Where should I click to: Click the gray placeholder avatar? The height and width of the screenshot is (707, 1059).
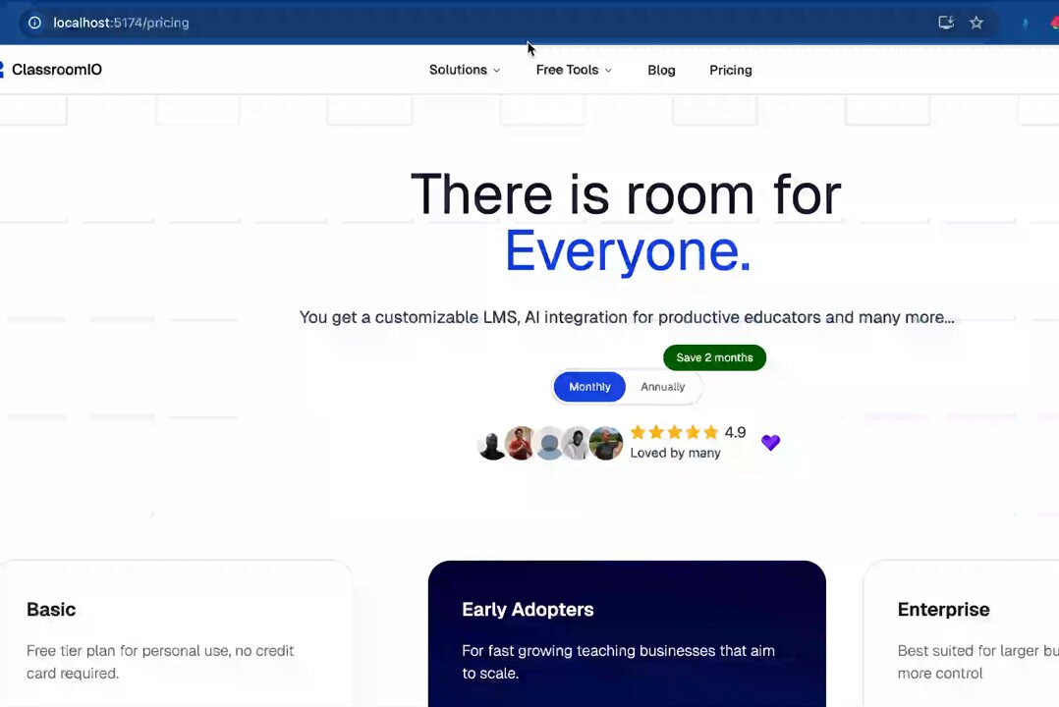pyautogui.click(x=549, y=444)
